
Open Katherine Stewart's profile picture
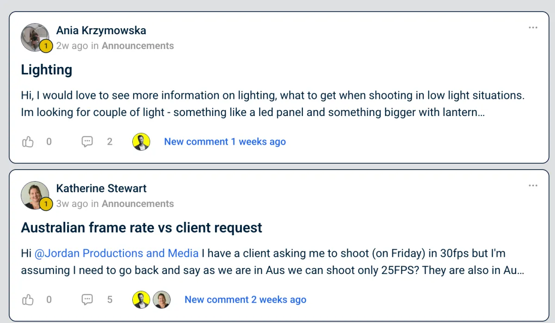(35, 195)
